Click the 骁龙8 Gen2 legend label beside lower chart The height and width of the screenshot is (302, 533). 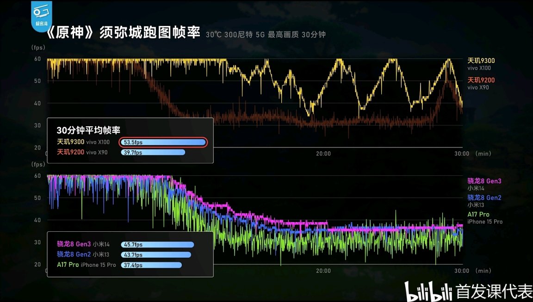[484, 197]
